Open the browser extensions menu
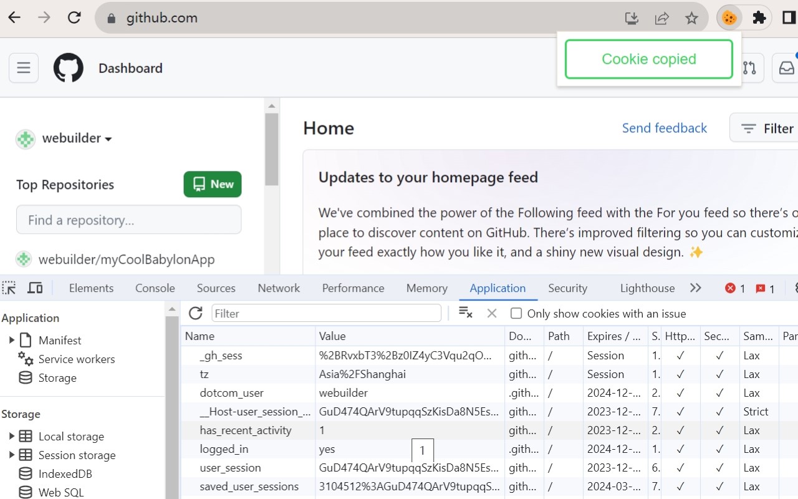Image resolution: width=798 pixels, height=499 pixels. (759, 17)
